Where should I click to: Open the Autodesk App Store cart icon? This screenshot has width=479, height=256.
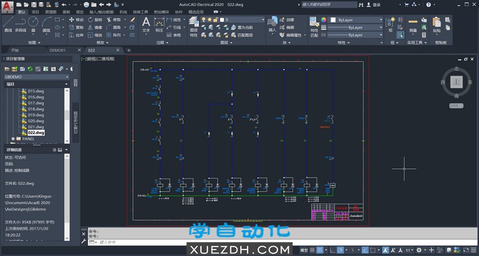point(406,5)
